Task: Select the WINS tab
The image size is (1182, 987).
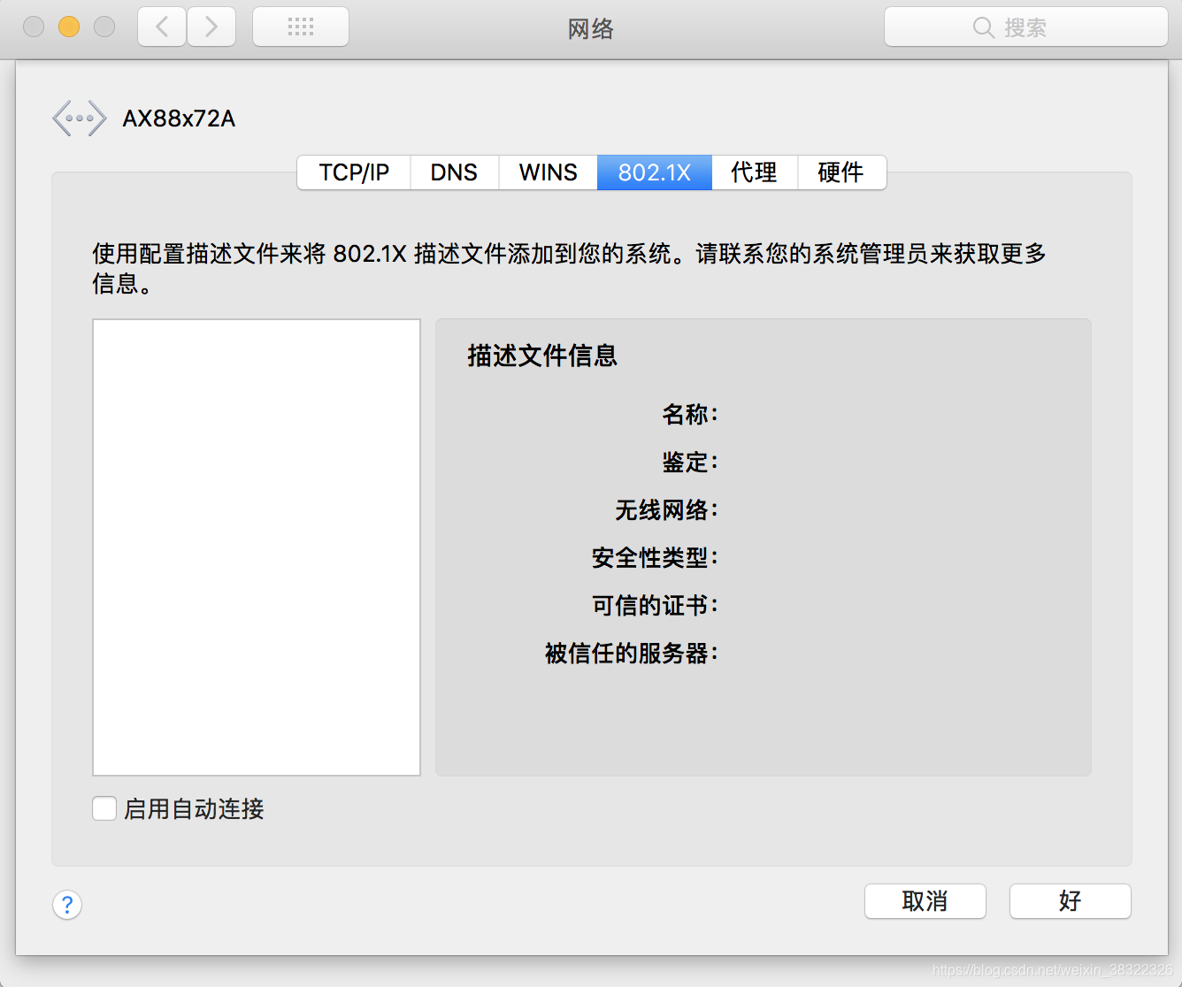Action: [x=548, y=172]
